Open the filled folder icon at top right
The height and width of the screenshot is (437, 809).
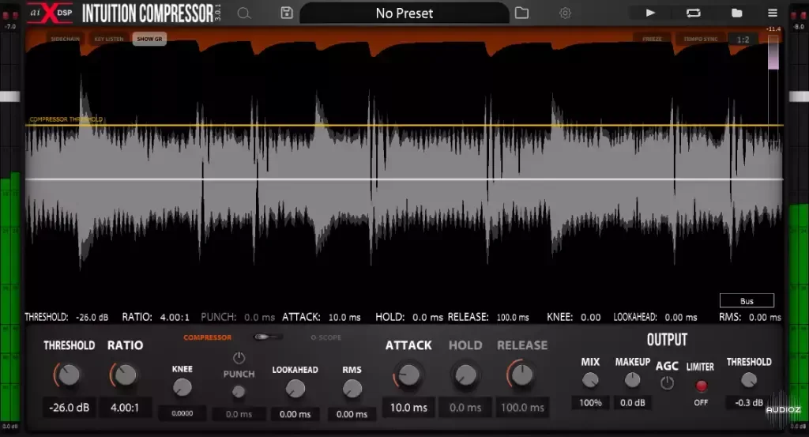[737, 13]
